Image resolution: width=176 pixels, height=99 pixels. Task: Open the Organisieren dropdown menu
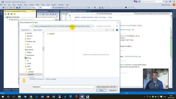[26, 30]
